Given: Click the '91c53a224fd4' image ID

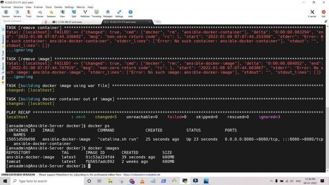Looking at the screenshot, I should coord(100,157).
